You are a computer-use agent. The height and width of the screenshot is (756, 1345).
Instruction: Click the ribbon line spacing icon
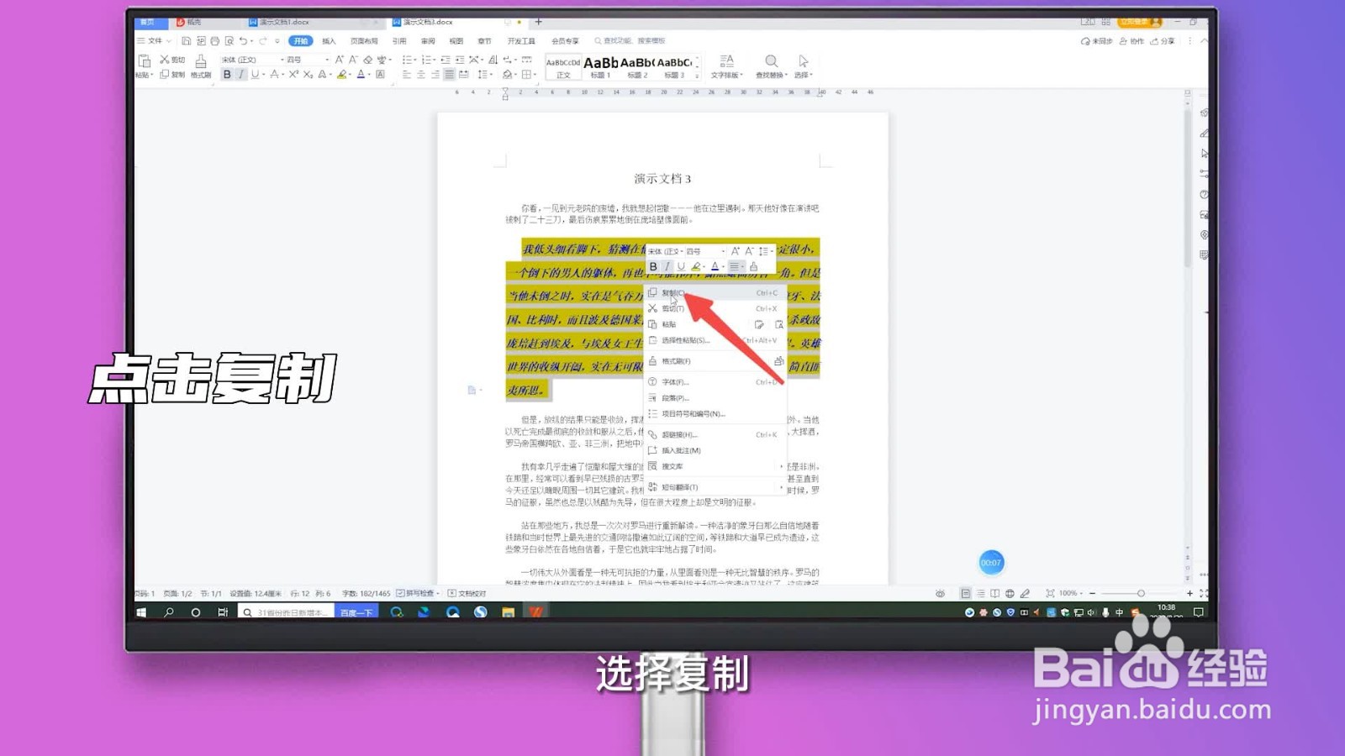[484, 75]
